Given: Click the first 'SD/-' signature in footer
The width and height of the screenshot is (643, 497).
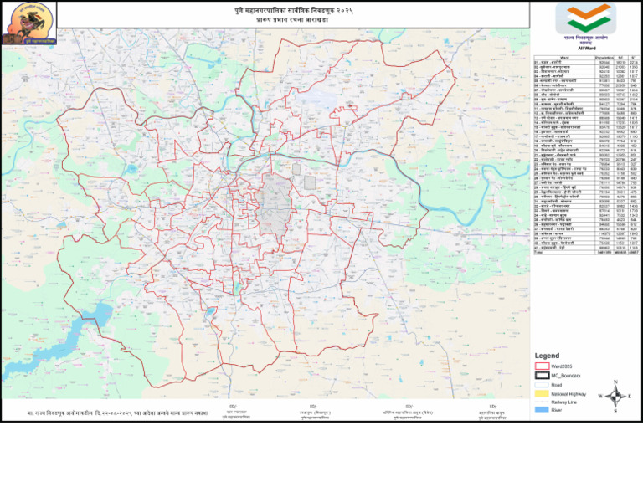Looking at the screenshot, I should (234, 407).
